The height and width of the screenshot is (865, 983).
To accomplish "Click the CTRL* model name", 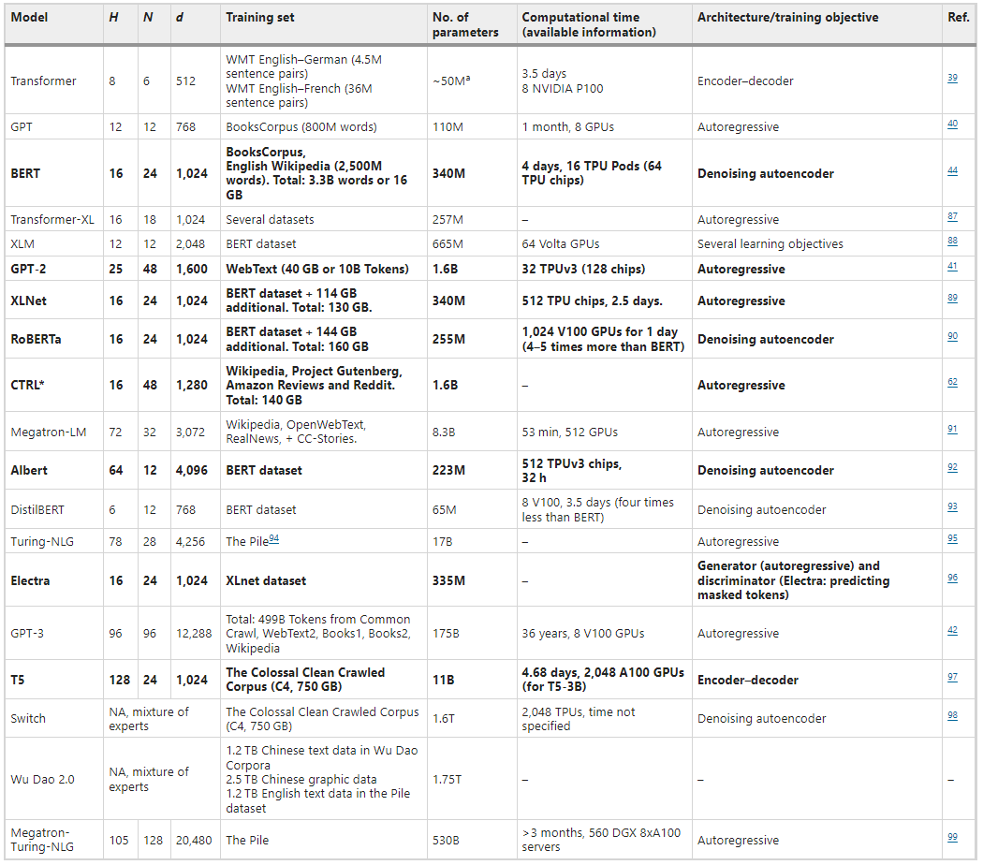I will click(27, 385).
